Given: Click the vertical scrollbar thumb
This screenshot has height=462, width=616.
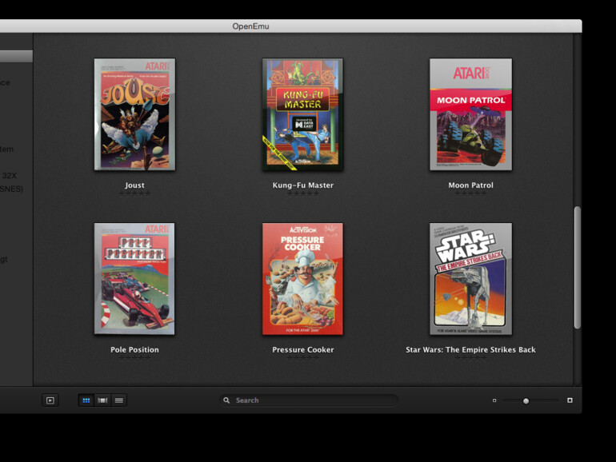Looking at the screenshot, I should click(577, 268).
